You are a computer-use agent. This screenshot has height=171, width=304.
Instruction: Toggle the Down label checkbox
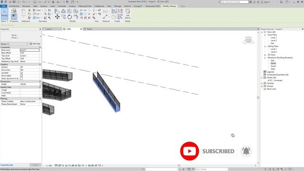pos(21,76)
